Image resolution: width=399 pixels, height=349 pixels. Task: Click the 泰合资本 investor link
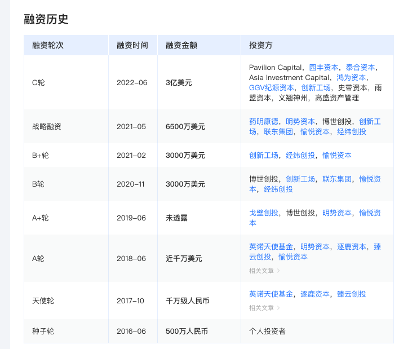click(361, 67)
